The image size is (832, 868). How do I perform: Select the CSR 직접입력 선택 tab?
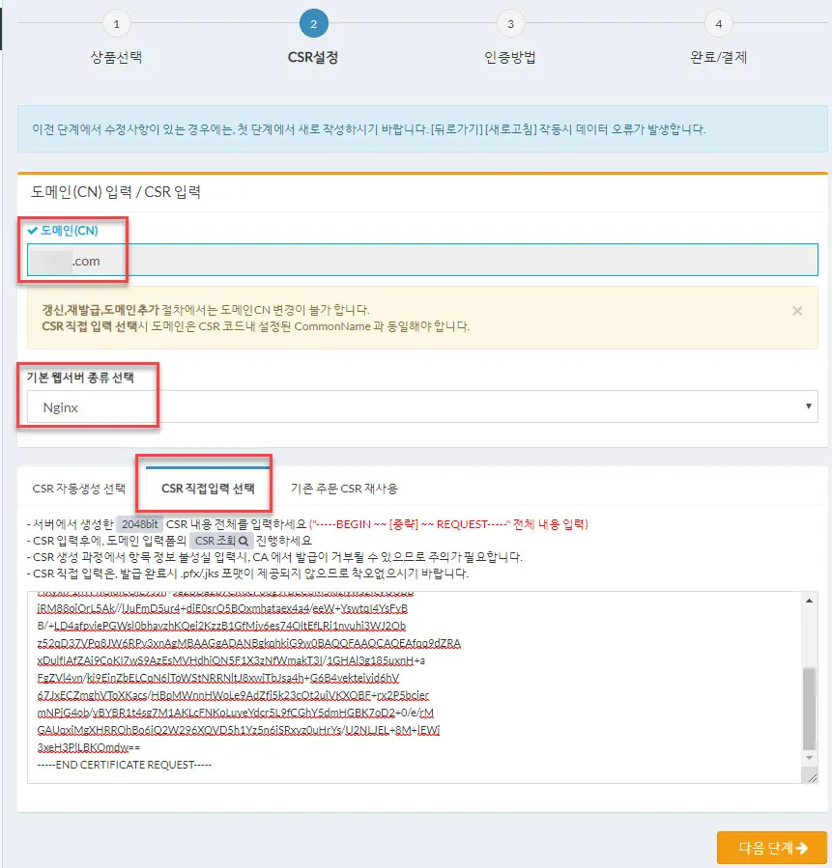click(x=208, y=488)
